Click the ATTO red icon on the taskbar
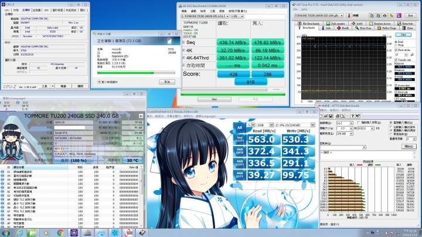Viewport: 422px width, 237px height. click(x=128, y=233)
